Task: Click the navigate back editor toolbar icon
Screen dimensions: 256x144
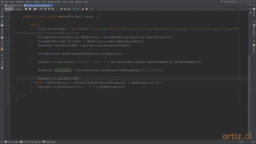Action: click(30, 9)
